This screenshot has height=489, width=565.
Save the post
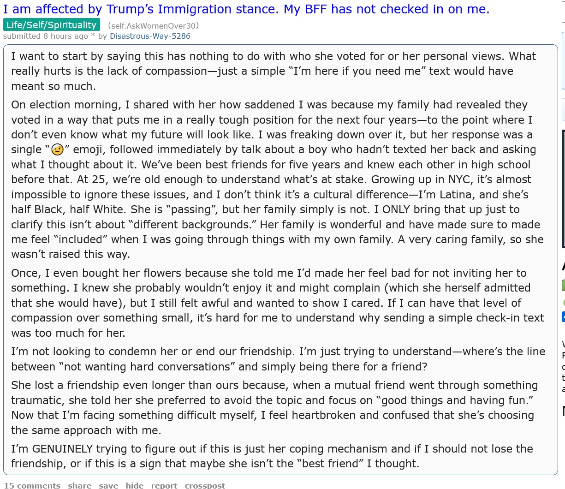click(108, 485)
